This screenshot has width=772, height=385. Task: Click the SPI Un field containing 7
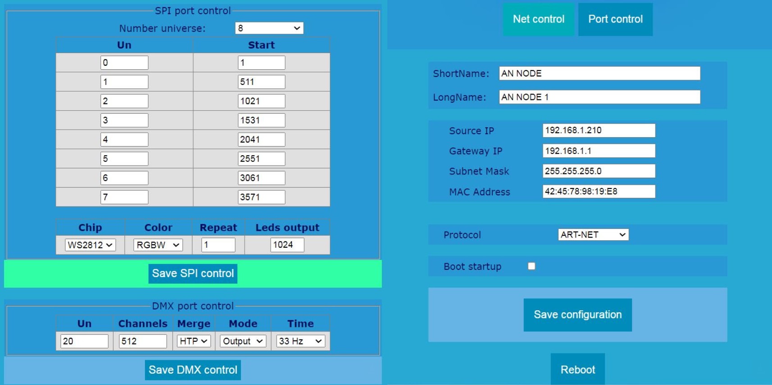point(124,197)
